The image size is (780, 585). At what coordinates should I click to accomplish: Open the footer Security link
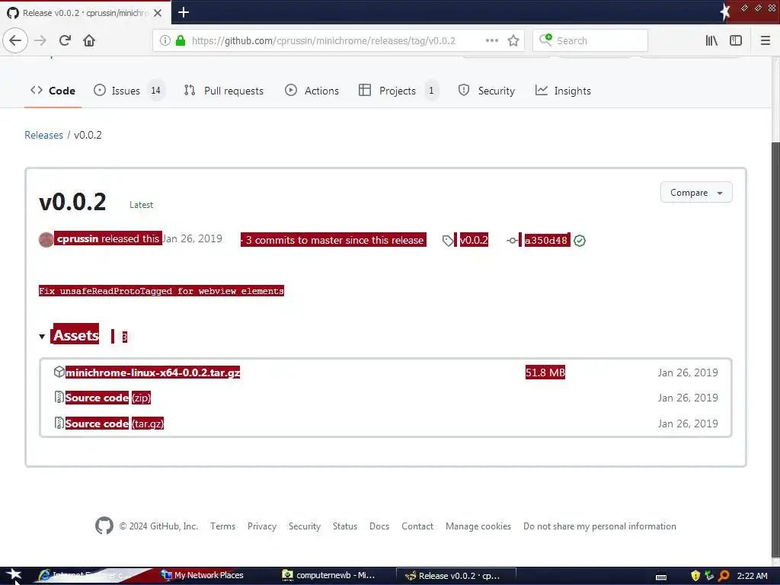(x=305, y=526)
